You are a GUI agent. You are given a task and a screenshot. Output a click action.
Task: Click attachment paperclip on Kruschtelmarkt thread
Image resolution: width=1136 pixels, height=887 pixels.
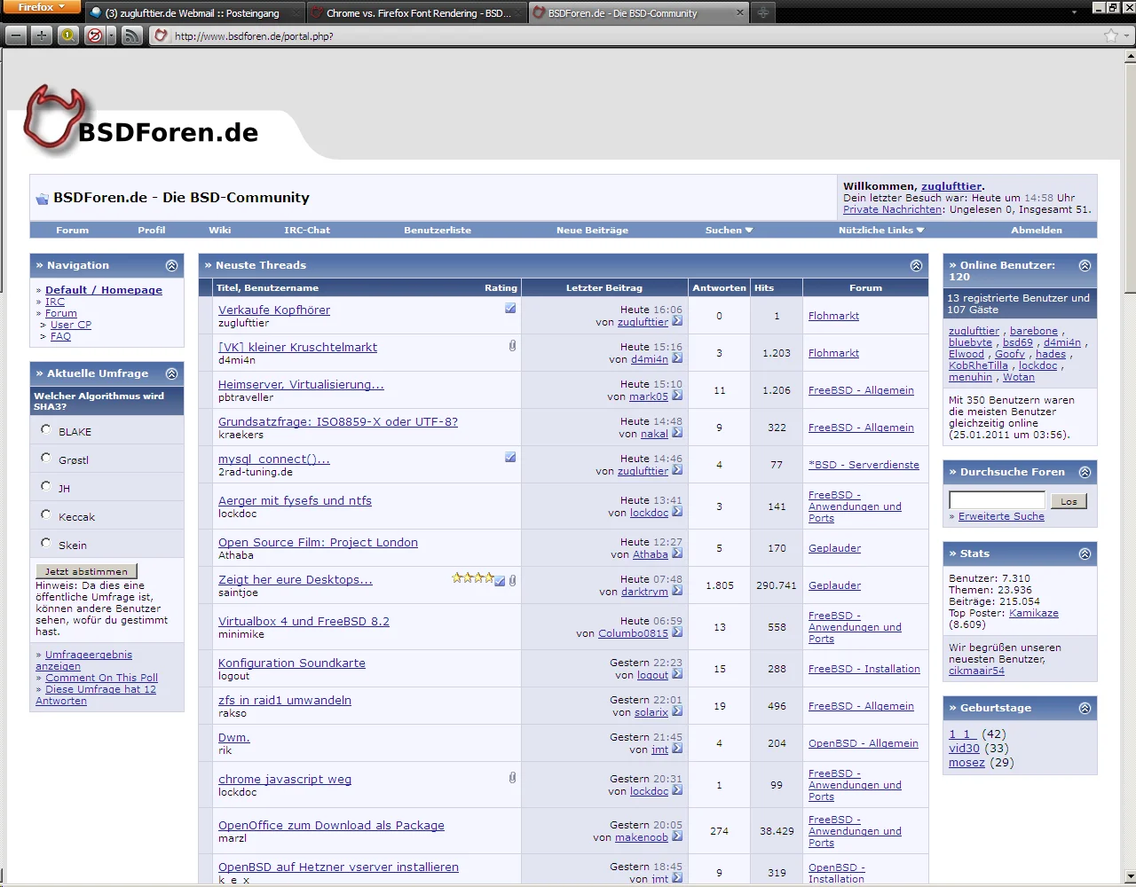[x=512, y=346]
